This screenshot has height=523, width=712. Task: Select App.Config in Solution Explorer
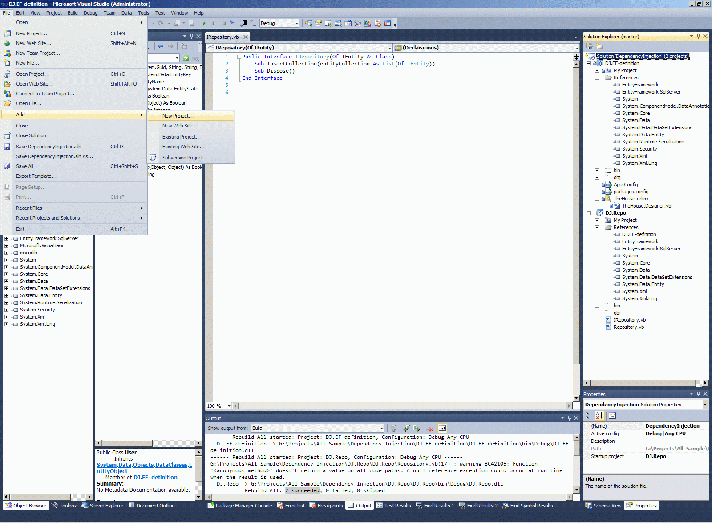coord(625,184)
